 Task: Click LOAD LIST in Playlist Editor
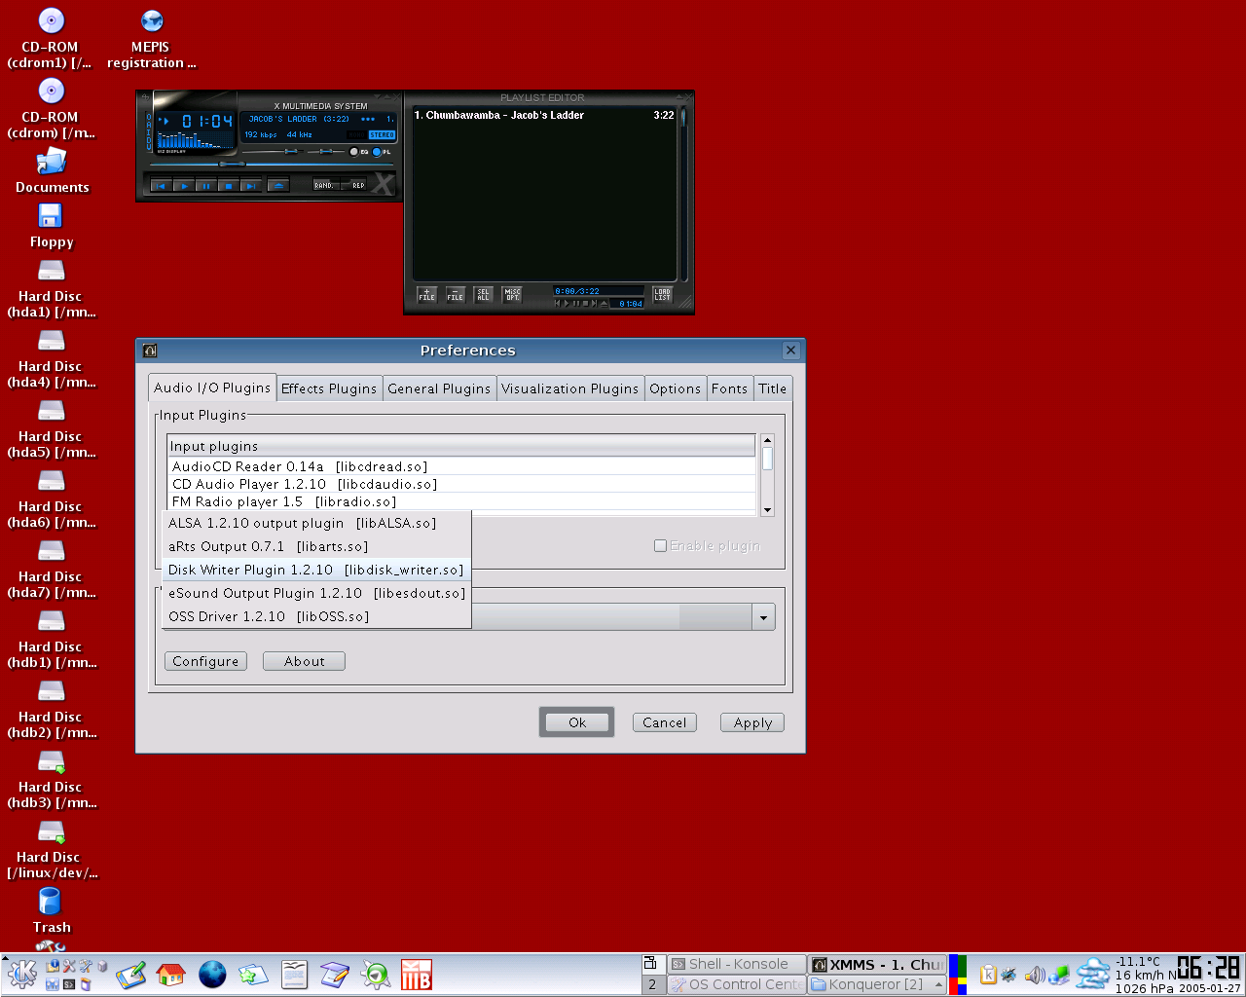point(663,295)
